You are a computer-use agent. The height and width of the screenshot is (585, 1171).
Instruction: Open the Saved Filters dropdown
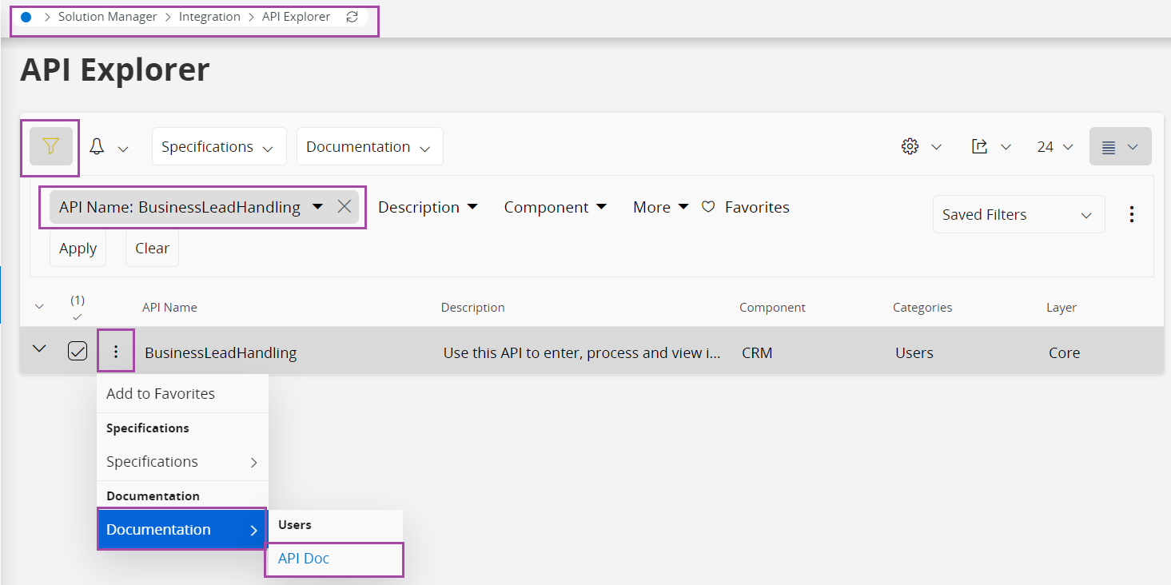click(x=1018, y=214)
